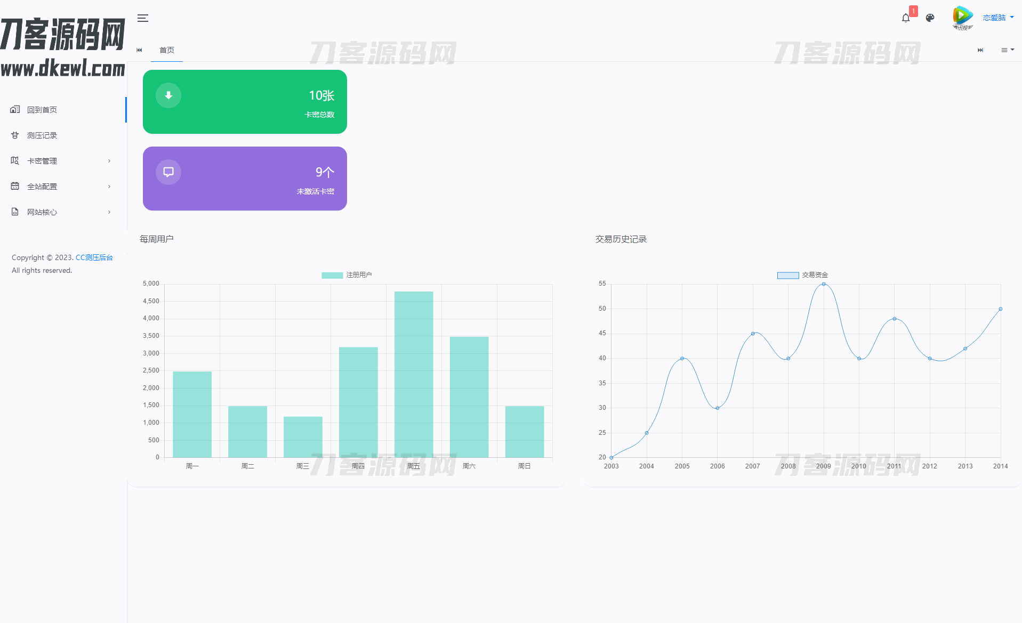Click the 2009 peak data point
Viewport: 1022px width, 623px height.
tap(824, 284)
